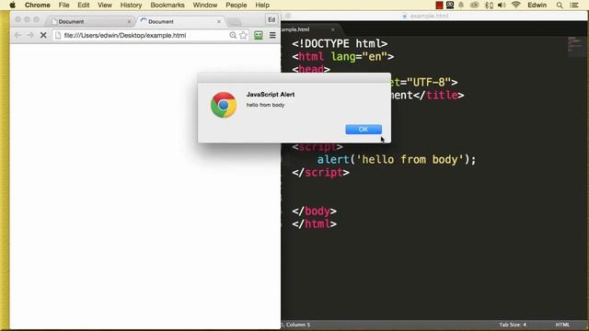Bookmark this page with the star icon
This screenshot has height=331, width=589.
pyautogui.click(x=243, y=35)
